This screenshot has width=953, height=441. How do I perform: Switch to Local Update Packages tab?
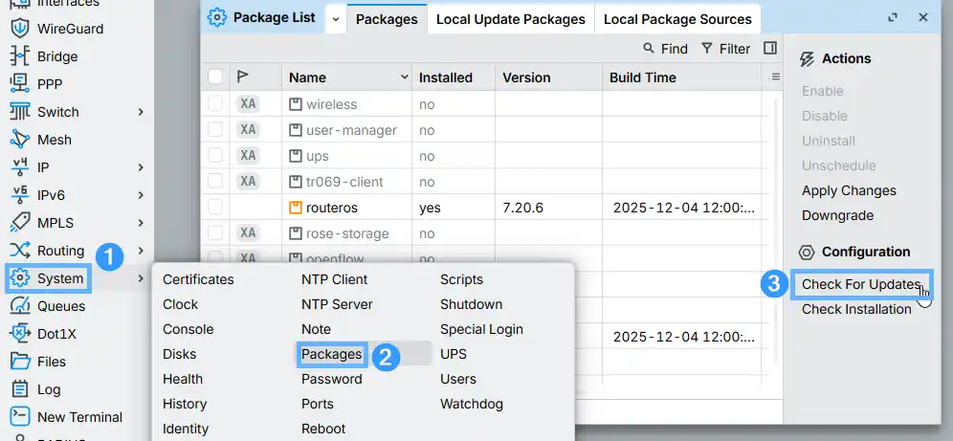pos(511,19)
